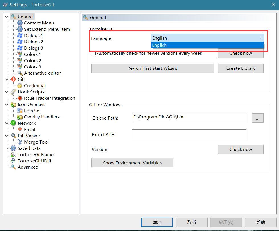Collapse the Git tree node
This screenshot has height=231, width=279.
click(x=7, y=79)
